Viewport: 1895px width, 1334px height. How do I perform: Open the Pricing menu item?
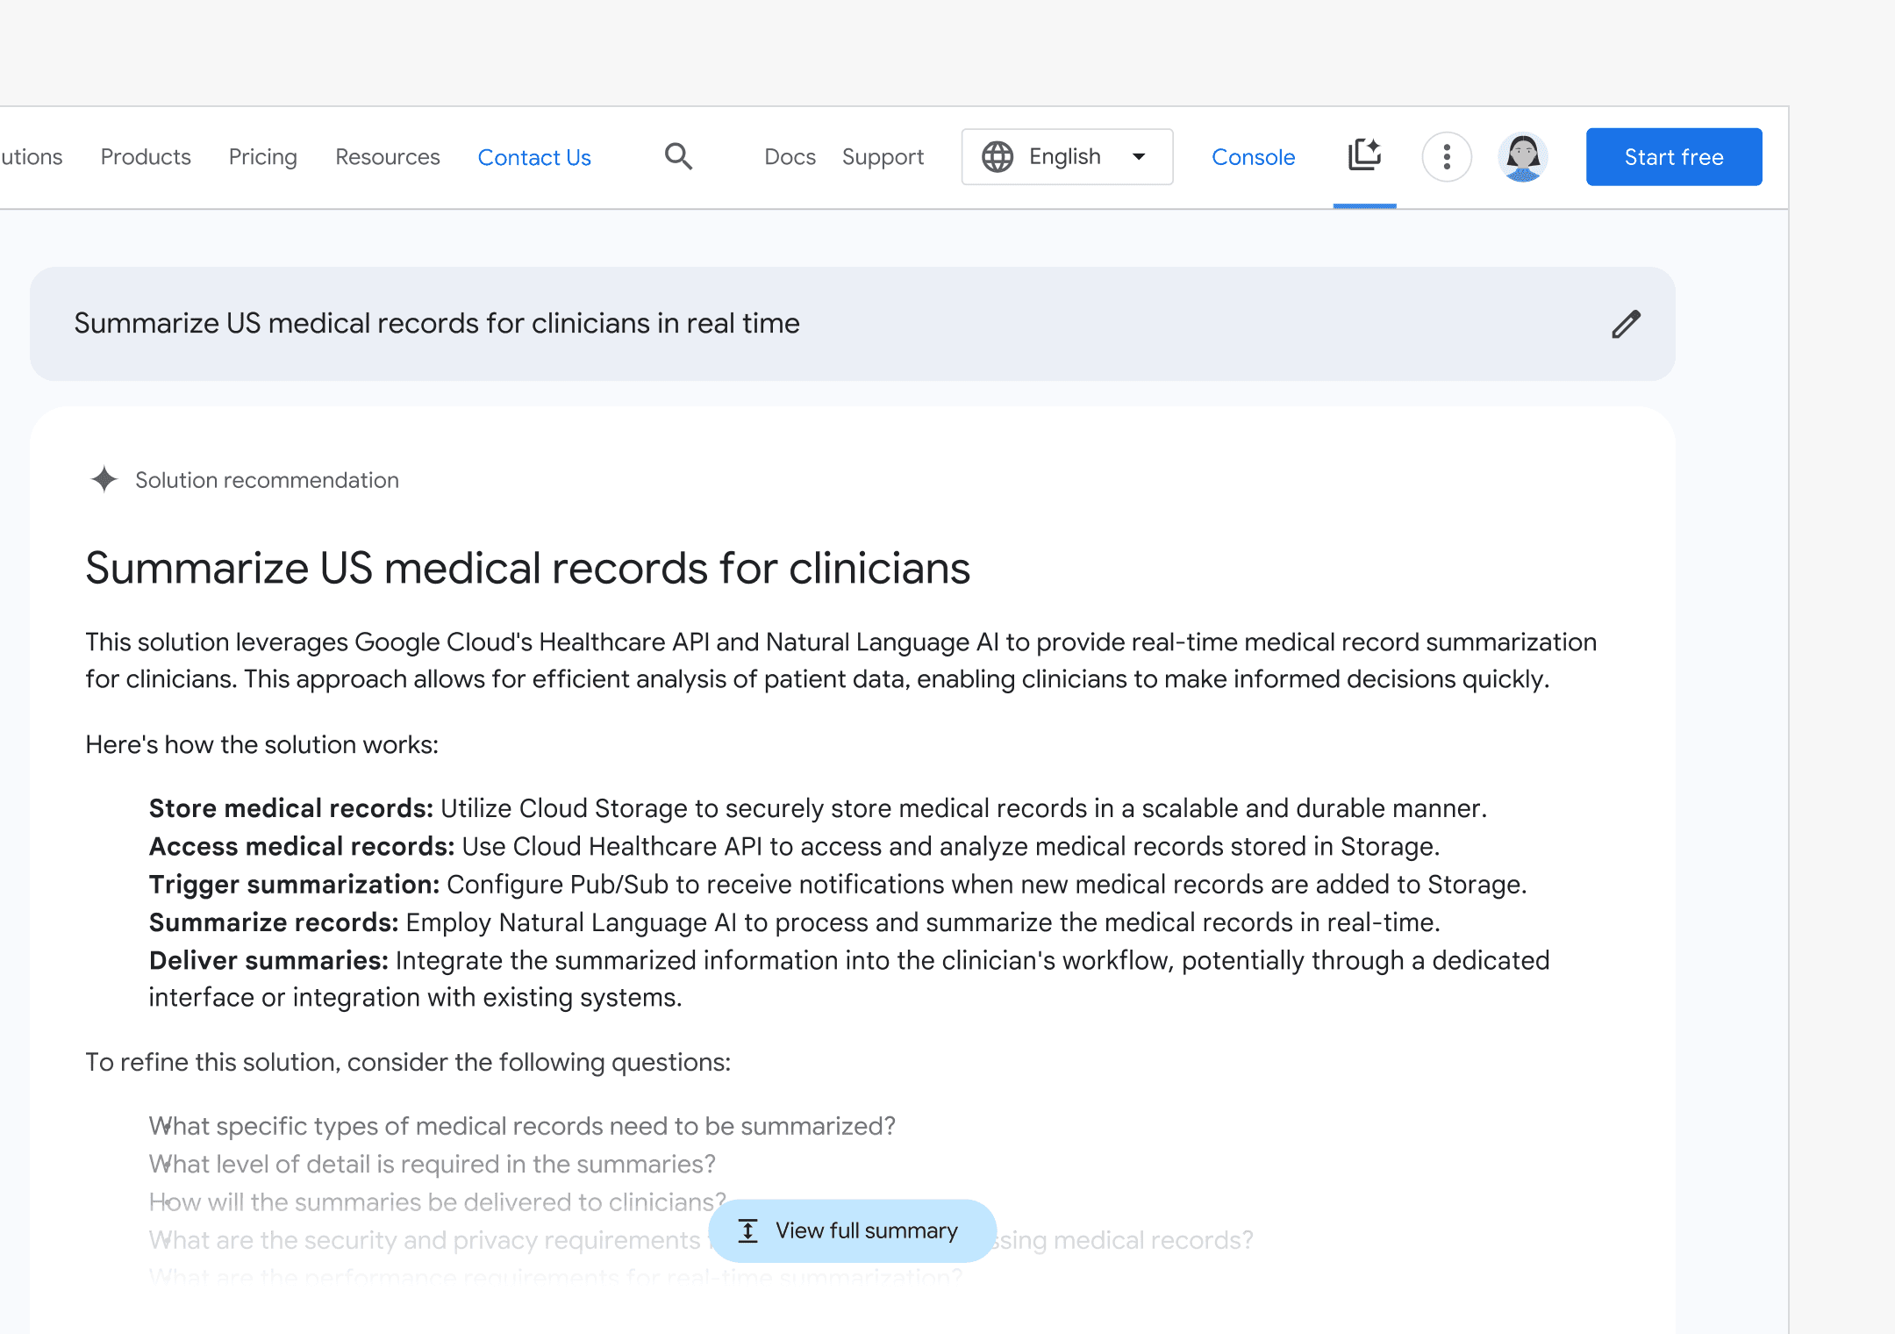pyautogui.click(x=262, y=157)
